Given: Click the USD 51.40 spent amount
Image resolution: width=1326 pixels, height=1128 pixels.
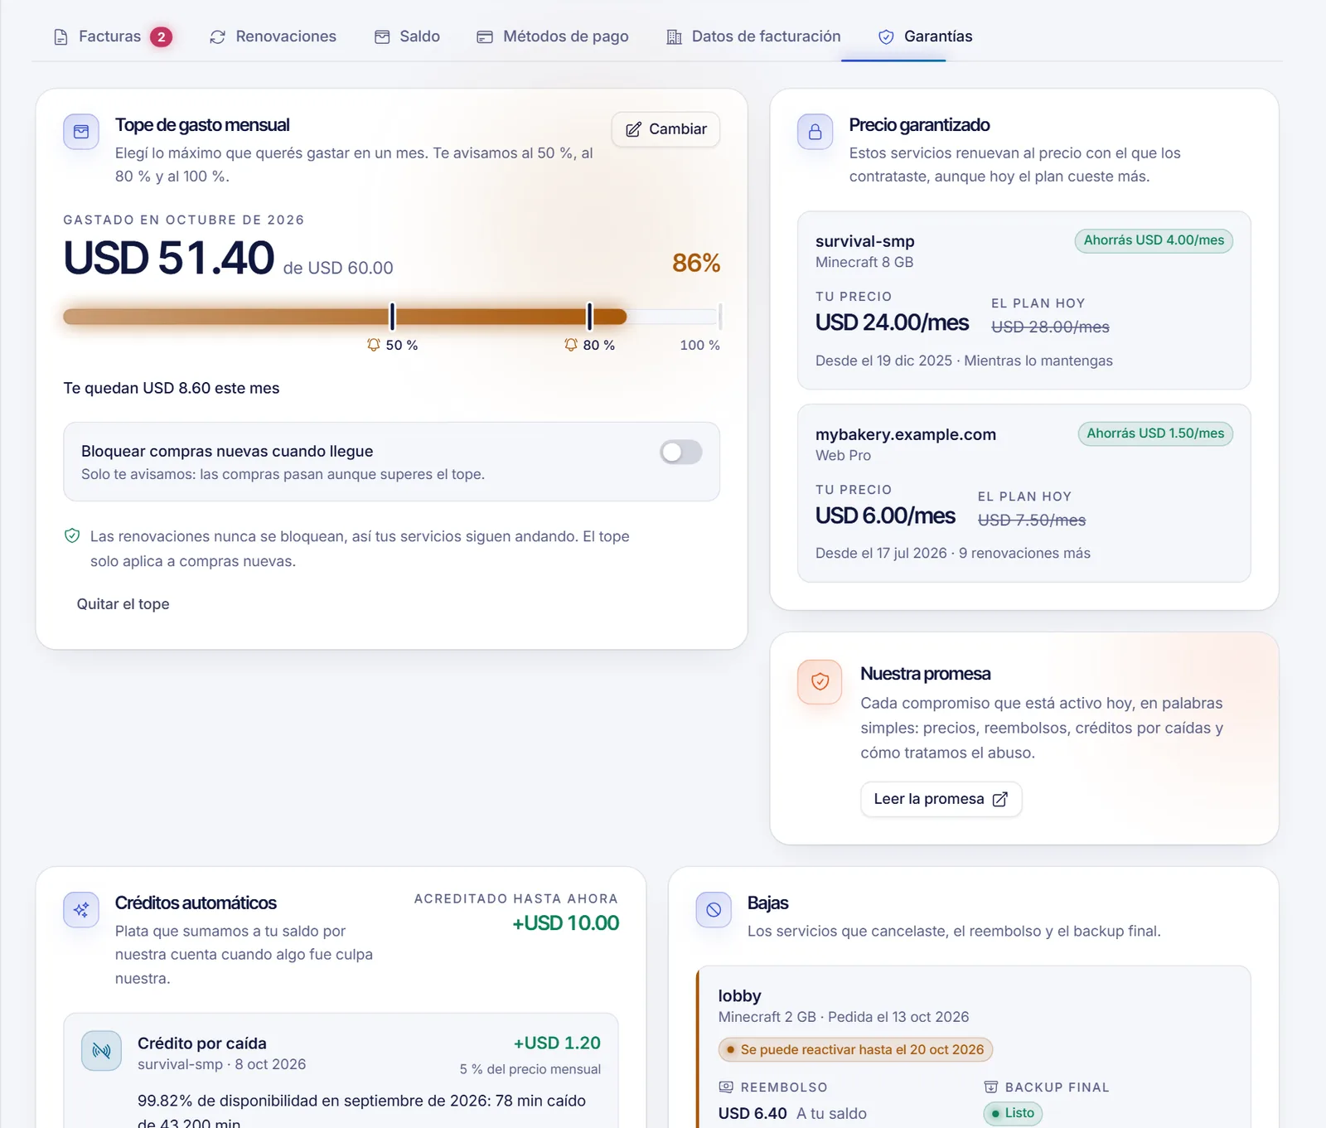Looking at the screenshot, I should (169, 258).
